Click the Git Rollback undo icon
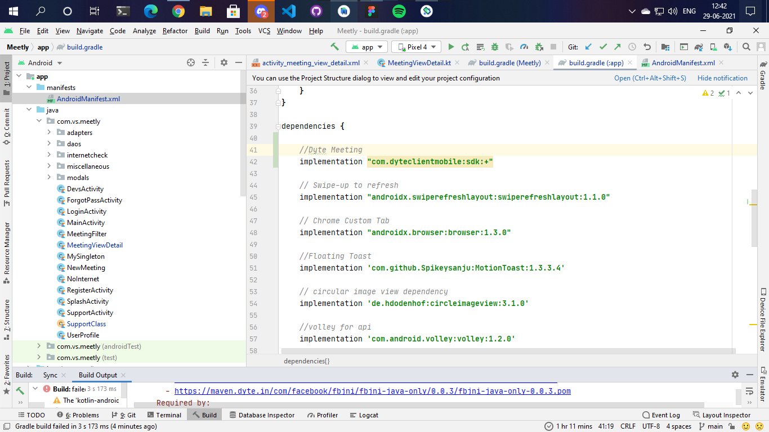 647,47
